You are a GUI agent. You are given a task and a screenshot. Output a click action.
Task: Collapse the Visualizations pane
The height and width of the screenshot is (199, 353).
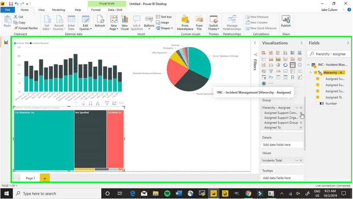pyautogui.click(x=302, y=43)
